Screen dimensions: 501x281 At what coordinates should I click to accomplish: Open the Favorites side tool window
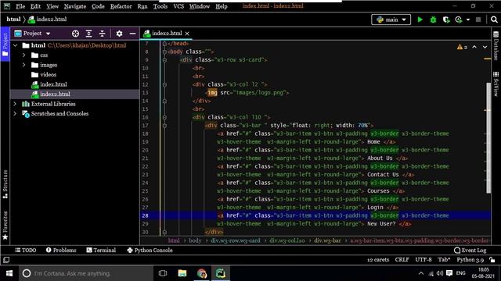coord(5,226)
